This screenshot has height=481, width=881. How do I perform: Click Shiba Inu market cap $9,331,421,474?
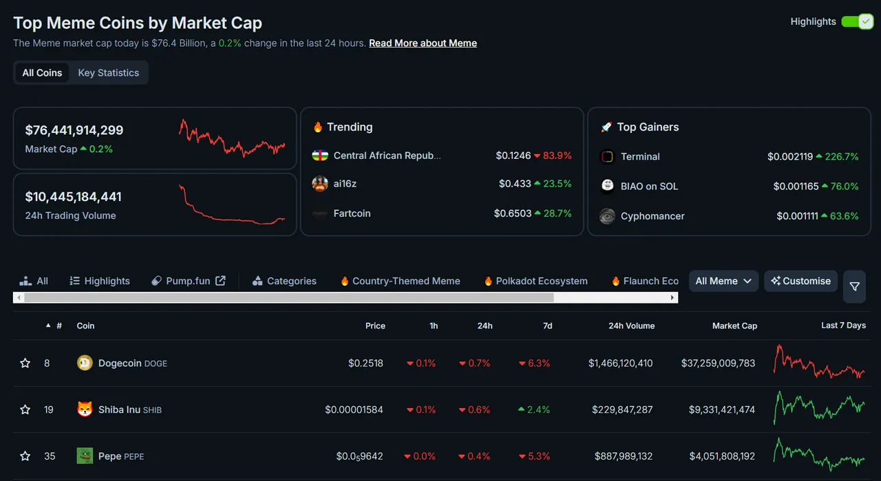click(x=722, y=409)
